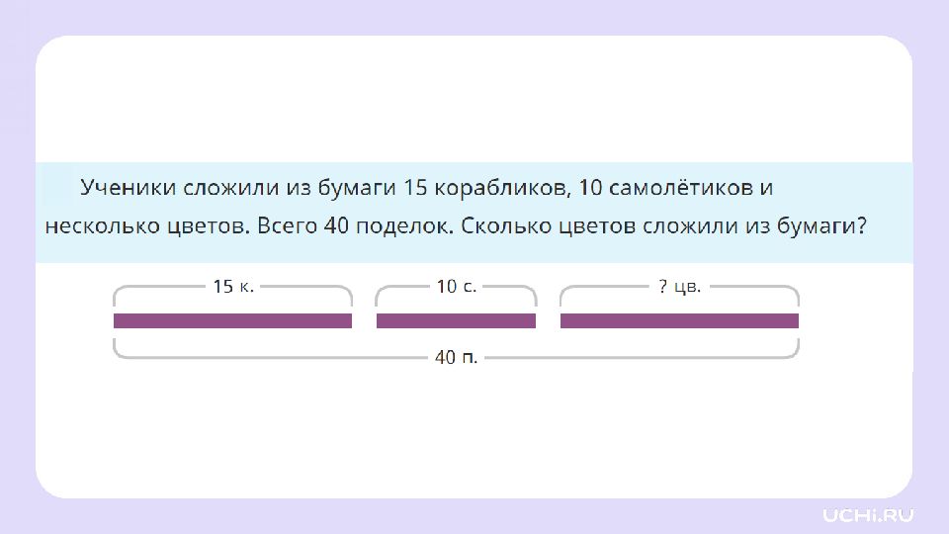The height and width of the screenshot is (534, 949).
Task: Click the number 10 before 'самолётиков'
Action: click(x=590, y=188)
